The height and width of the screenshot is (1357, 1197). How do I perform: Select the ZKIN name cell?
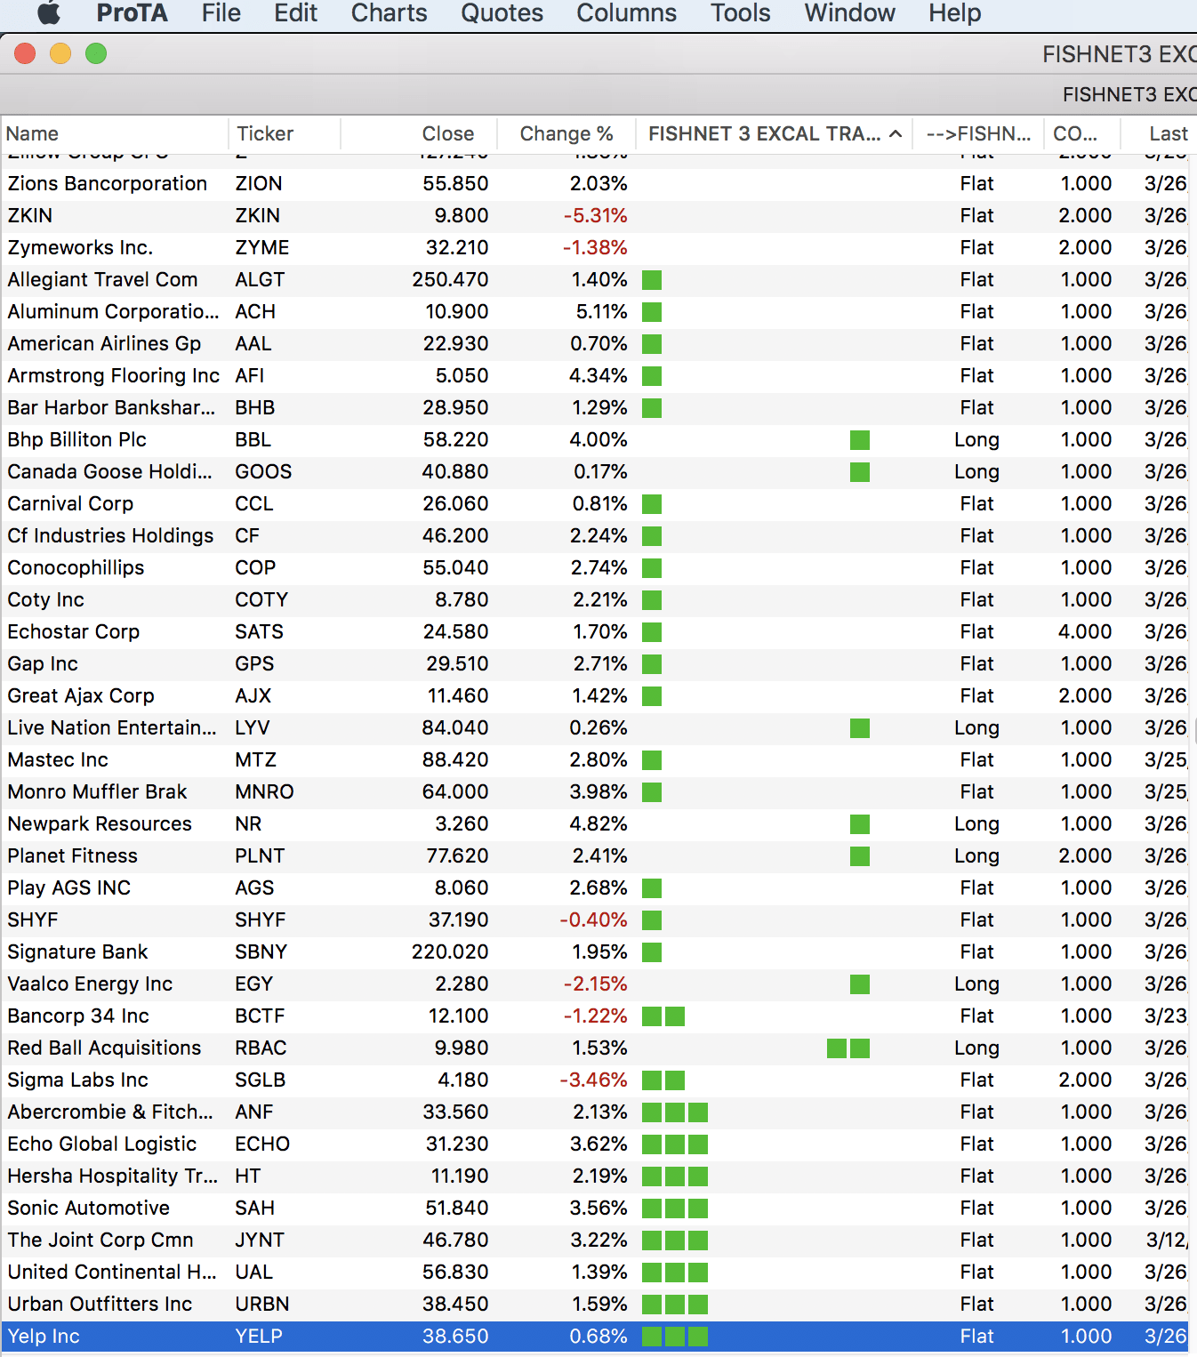30,216
